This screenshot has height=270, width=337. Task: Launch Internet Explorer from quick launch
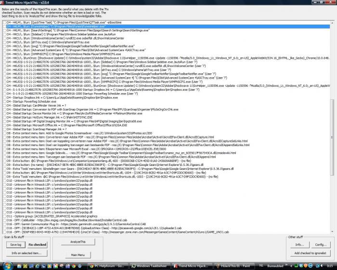[x=37, y=266]
